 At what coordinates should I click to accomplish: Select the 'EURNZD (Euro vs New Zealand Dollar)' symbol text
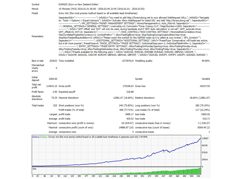(x=79, y=5)
